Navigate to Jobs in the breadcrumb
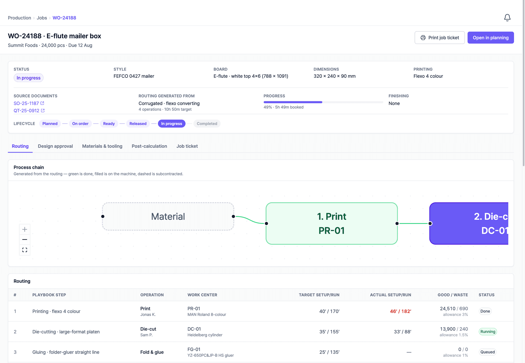 coord(42,18)
